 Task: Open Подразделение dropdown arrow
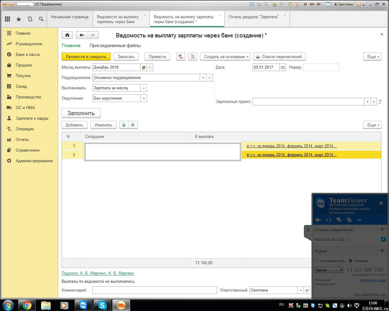[203, 78]
